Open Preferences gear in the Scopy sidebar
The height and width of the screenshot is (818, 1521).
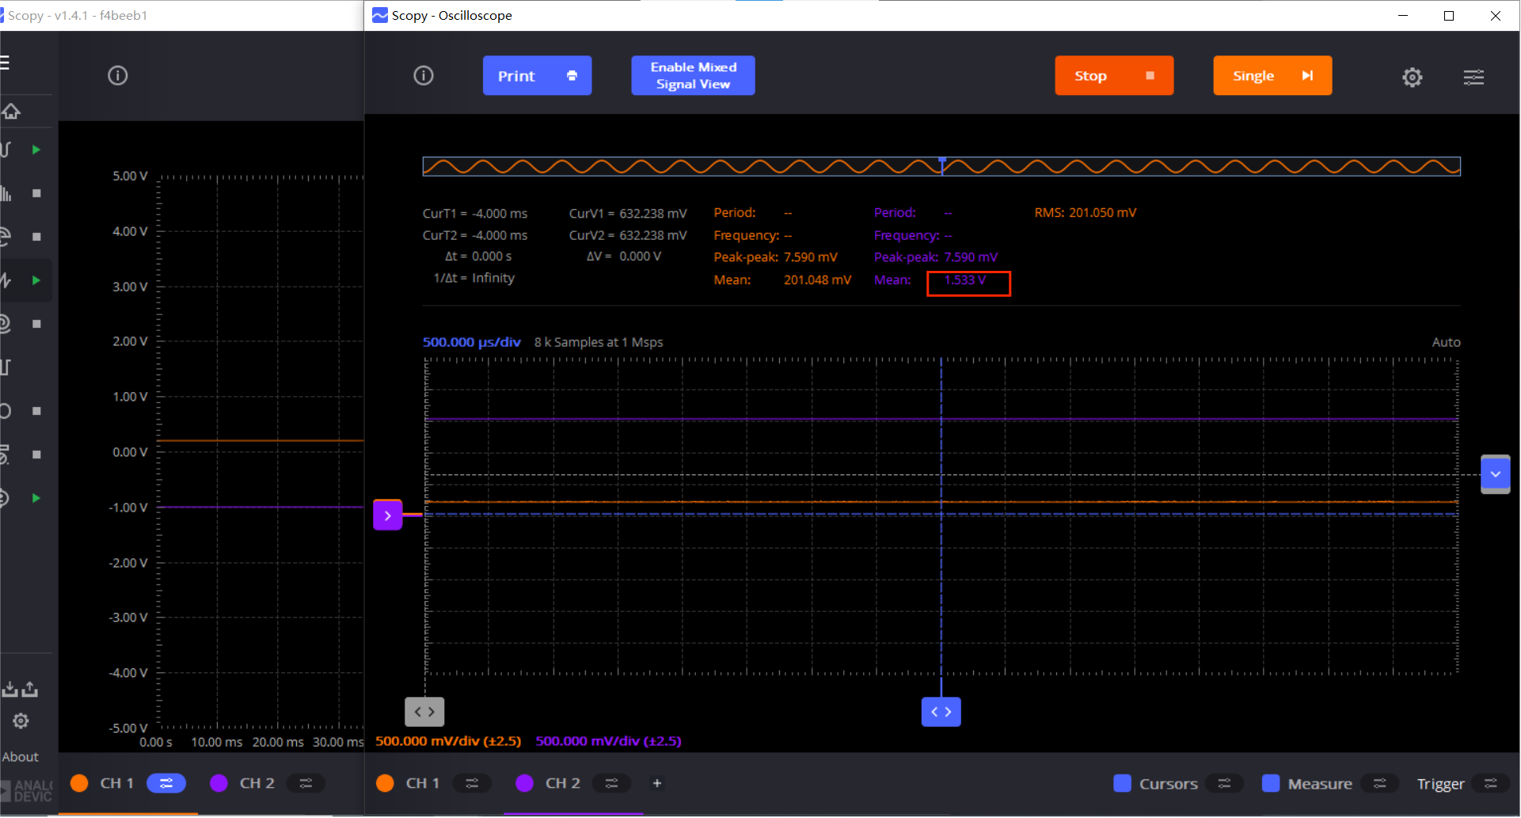(x=21, y=721)
